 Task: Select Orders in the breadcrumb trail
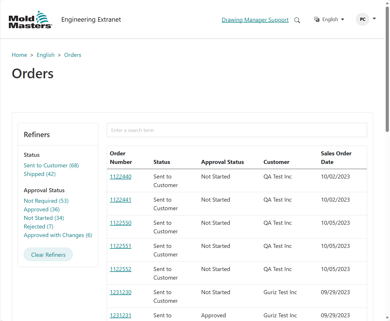click(73, 55)
